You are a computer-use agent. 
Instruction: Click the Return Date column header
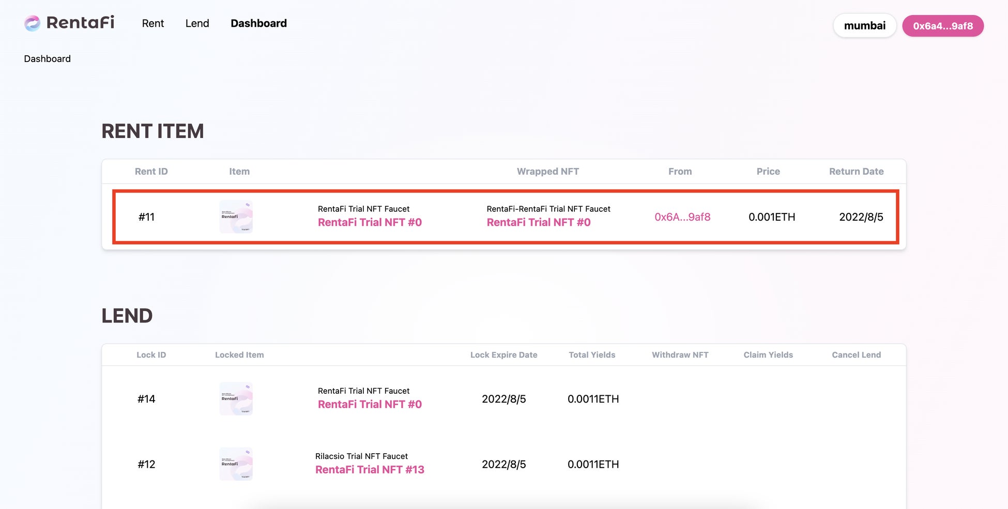coord(856,172)
